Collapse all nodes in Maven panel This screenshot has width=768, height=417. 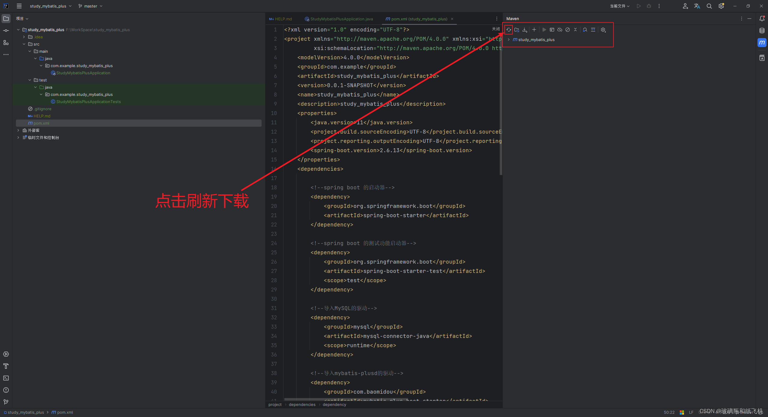tap(575, 30)
